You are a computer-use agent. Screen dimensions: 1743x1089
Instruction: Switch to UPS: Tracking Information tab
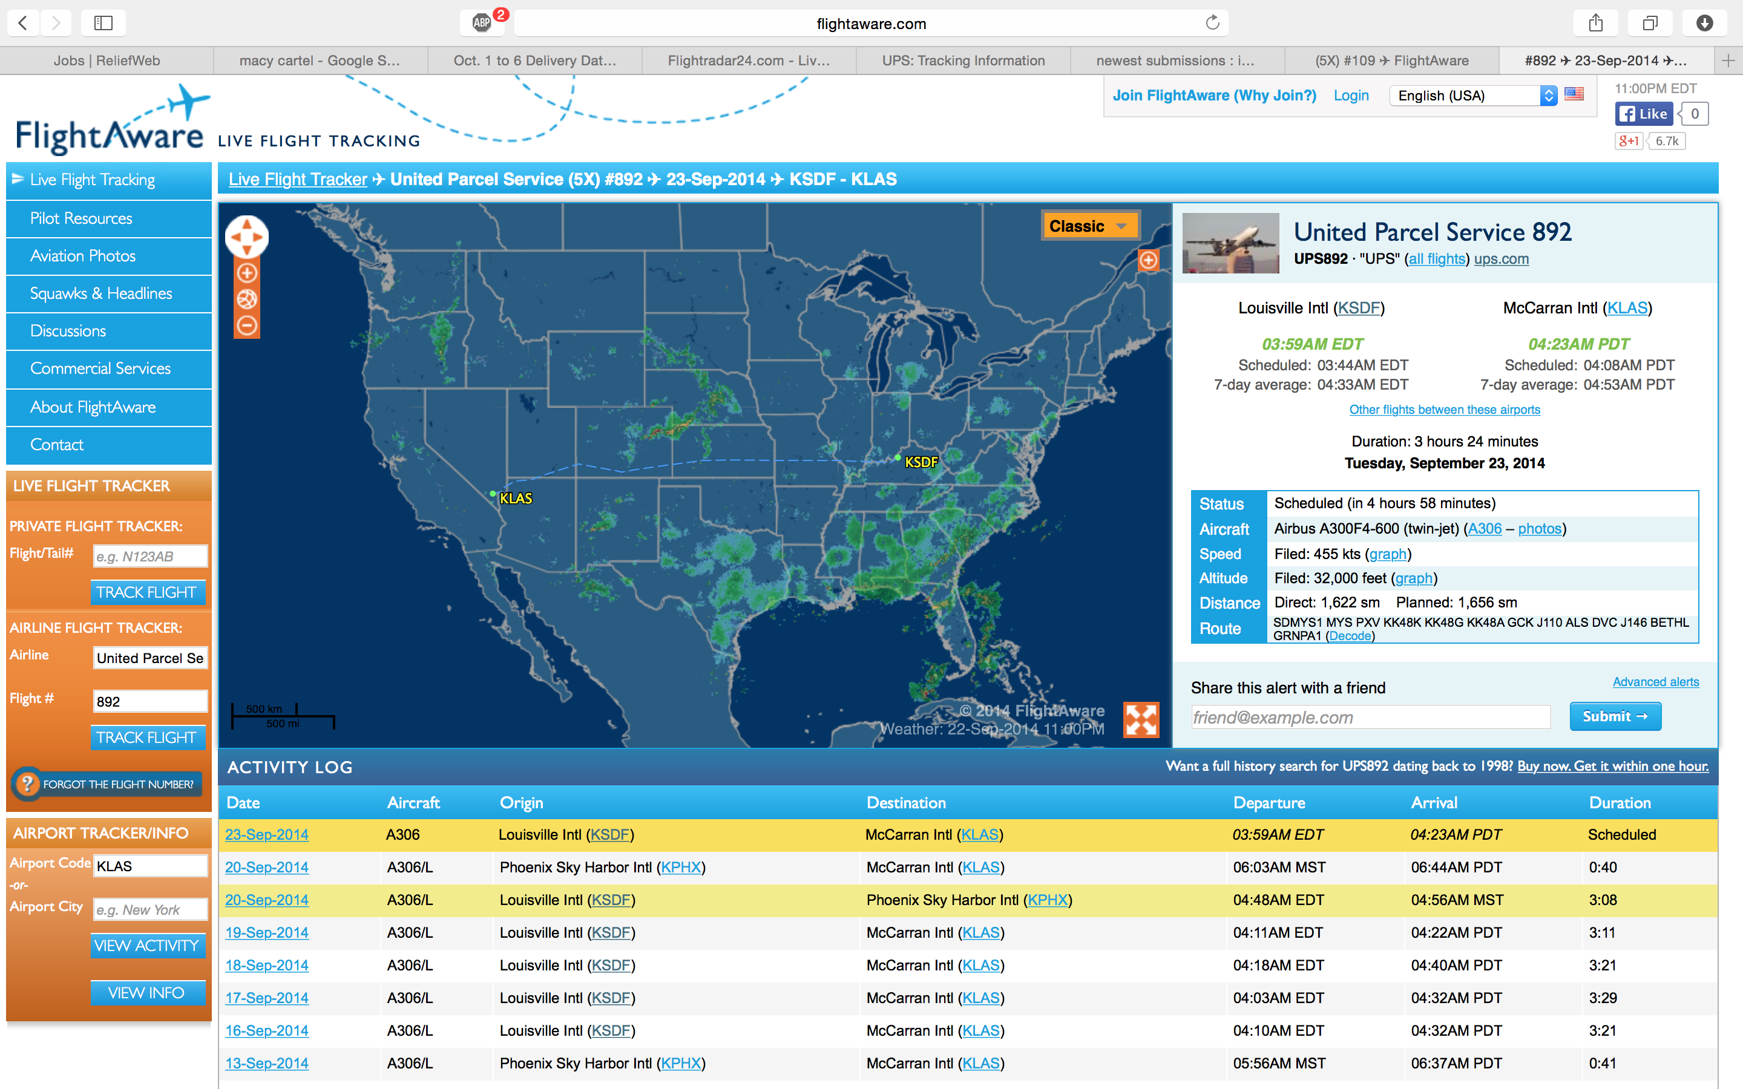coord(963,60)
